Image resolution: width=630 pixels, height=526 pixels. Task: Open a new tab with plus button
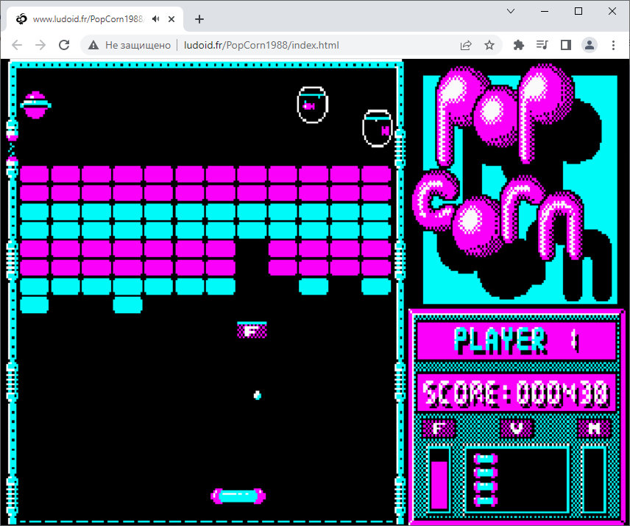point(199,19)
